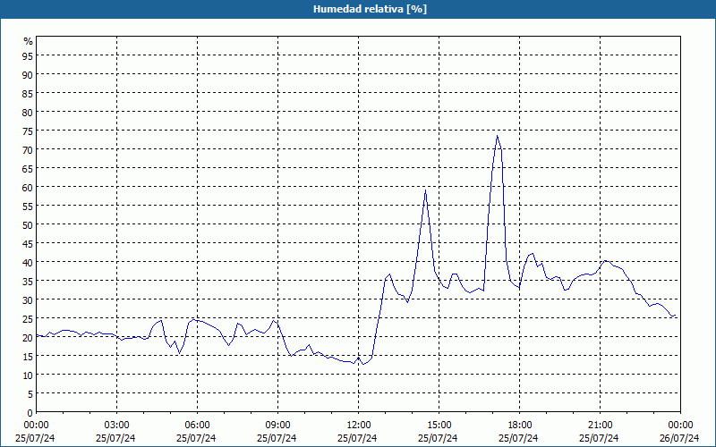Select the 40 value on the y-axis
The width and height of the screenshot is (716, 447).
[28, 262]
